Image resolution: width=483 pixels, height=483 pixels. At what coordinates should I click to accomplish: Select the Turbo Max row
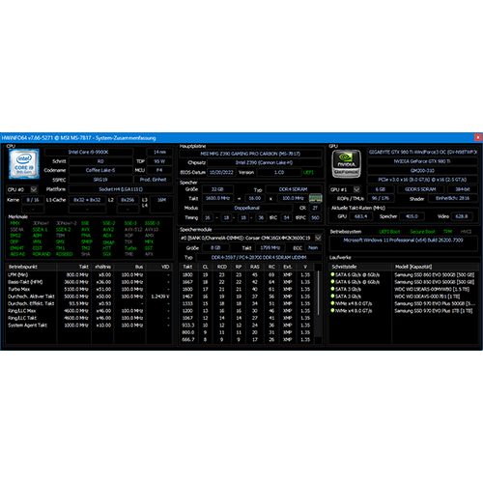[x=89, y=289]
